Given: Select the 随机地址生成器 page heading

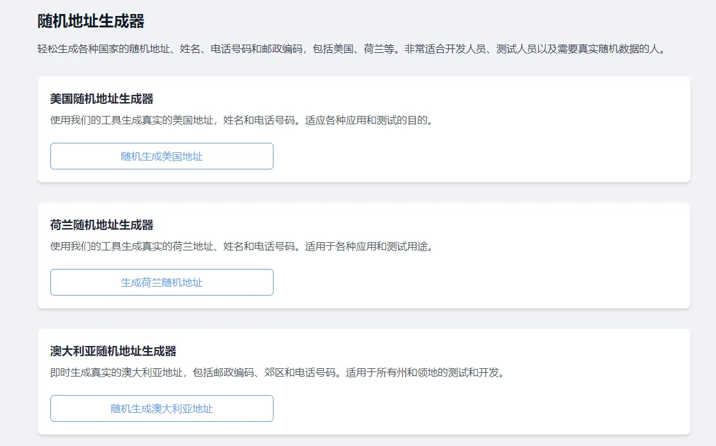Looking at the screenshot, I should click(91, 21).
